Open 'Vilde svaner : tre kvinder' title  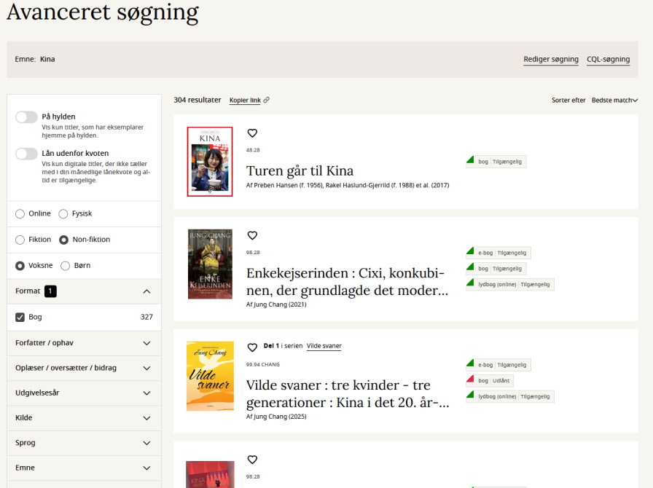348,394
